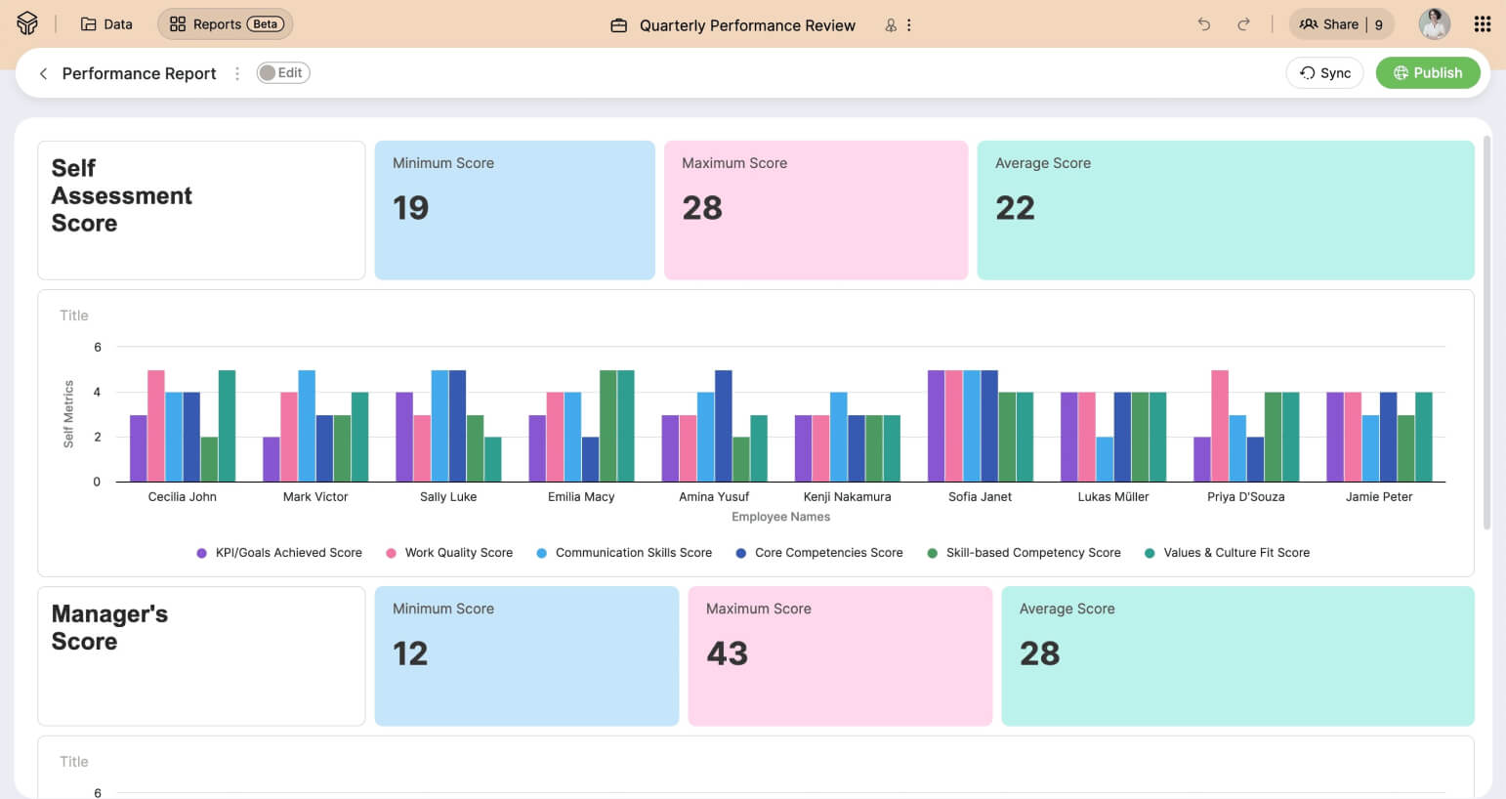Screen dimensions: 1506x799
Task: Go back using the arrow beside Performance Report
Action: coord(43,73)
